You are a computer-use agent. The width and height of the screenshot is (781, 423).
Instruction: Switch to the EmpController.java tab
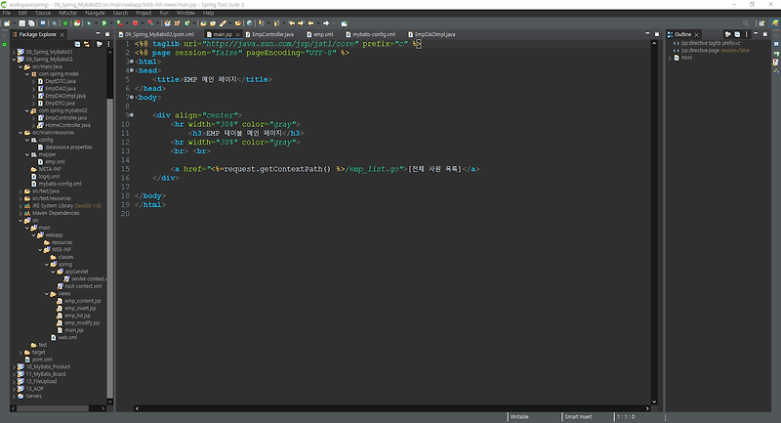[272, 34]
